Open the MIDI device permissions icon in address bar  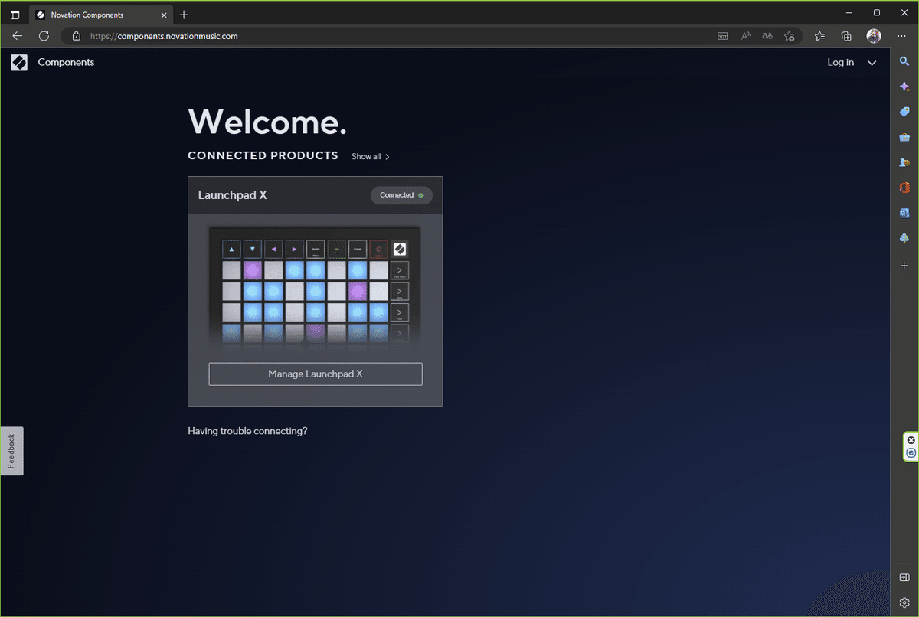coord(723,36)
